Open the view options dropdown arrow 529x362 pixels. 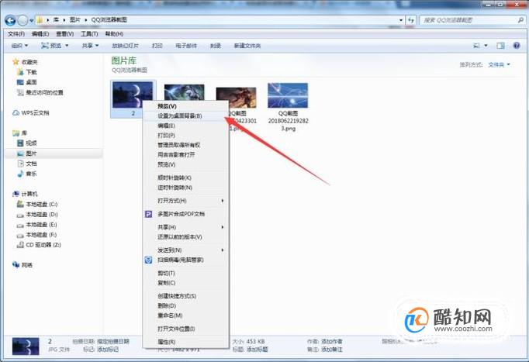[x=486, y=46]
